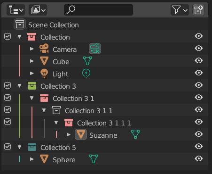Image resolution: width=212 pixels, height=174 pixels.
Task: Click the teal Collection 5 box icon
Action: [32, 147]
